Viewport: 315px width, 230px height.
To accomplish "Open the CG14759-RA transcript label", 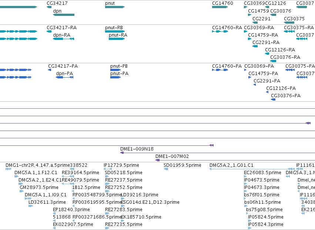I will (263, 35).
